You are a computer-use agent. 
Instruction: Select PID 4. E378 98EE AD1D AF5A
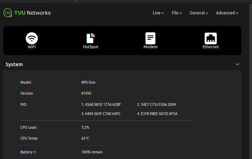pyautogui.click(x=157, y=114)
